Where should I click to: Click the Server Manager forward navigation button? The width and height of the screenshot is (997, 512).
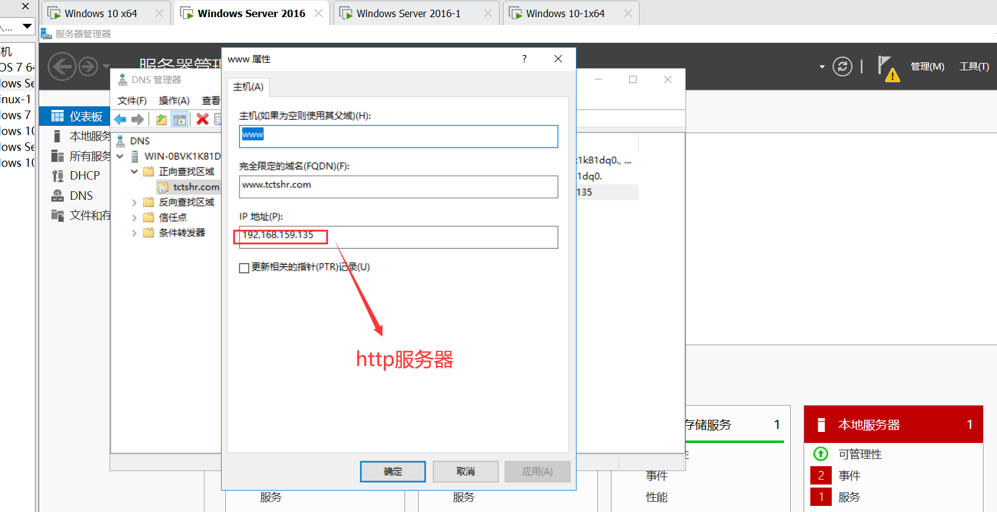88,66
